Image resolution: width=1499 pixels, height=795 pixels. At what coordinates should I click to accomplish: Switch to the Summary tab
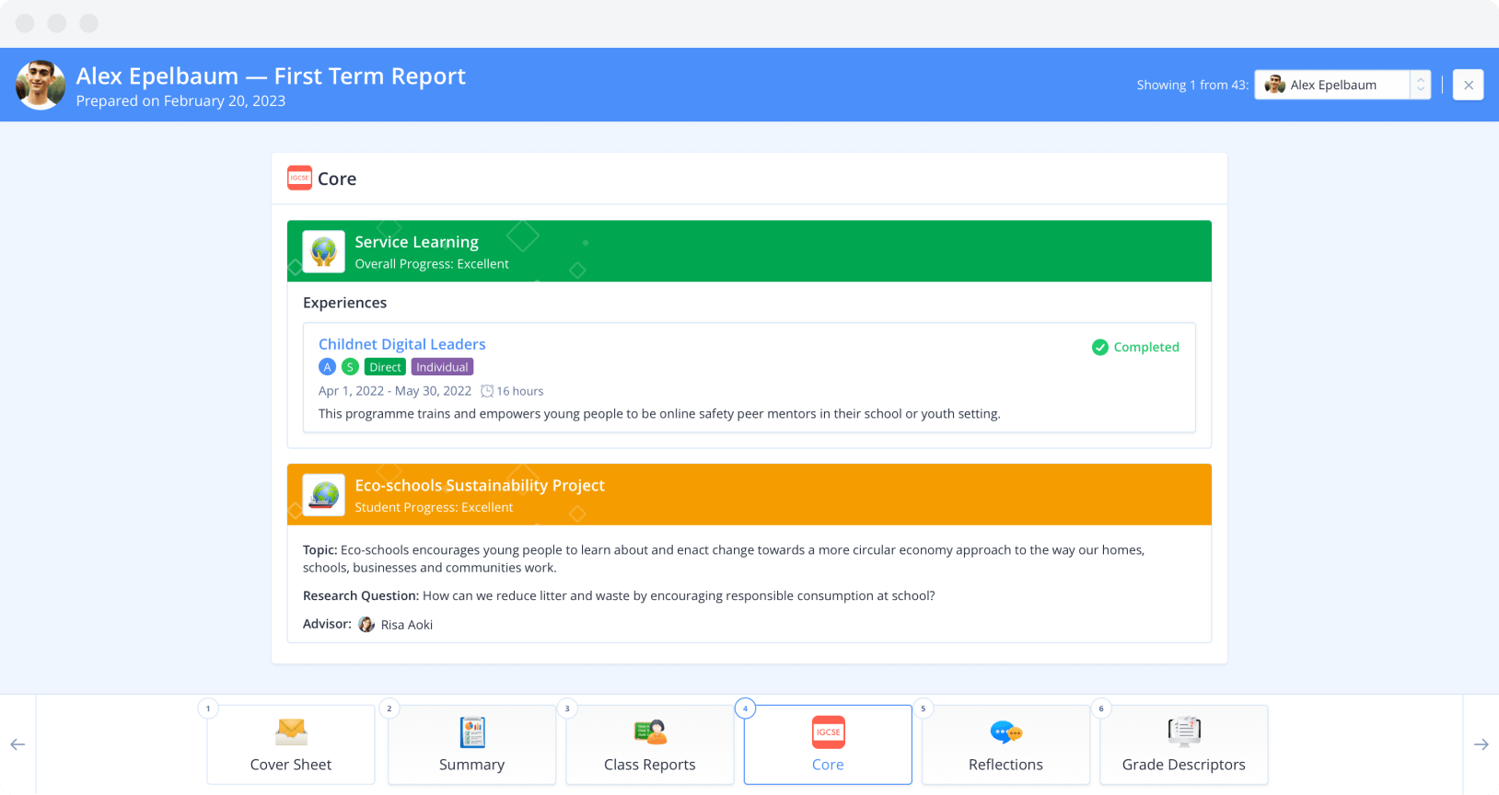pos(471,744)
